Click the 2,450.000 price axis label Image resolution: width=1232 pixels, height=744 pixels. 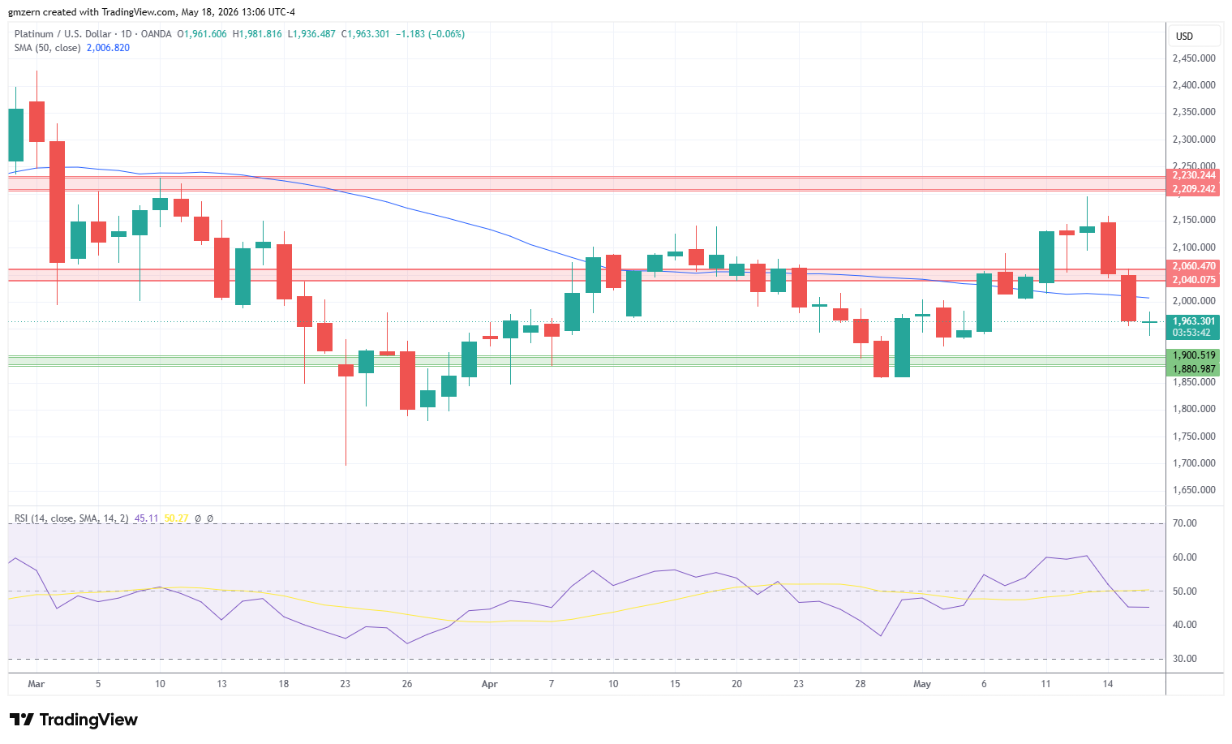[1194, 58]
